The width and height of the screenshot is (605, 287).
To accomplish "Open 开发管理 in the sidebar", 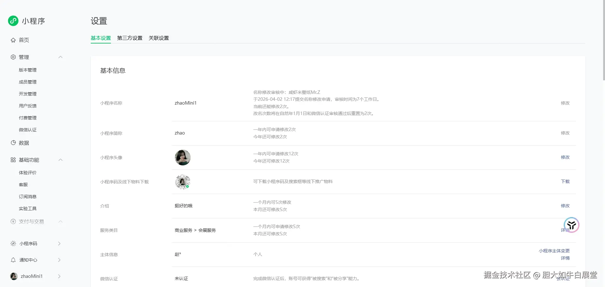I will click(28, 94).
